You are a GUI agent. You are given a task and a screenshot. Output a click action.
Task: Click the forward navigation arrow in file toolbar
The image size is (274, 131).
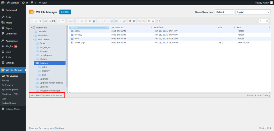tap(36, 21)
